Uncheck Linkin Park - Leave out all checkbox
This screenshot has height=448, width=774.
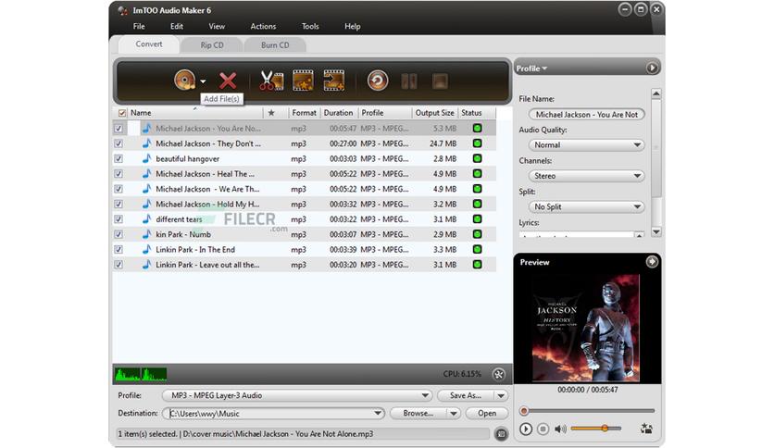pos(119,265)
